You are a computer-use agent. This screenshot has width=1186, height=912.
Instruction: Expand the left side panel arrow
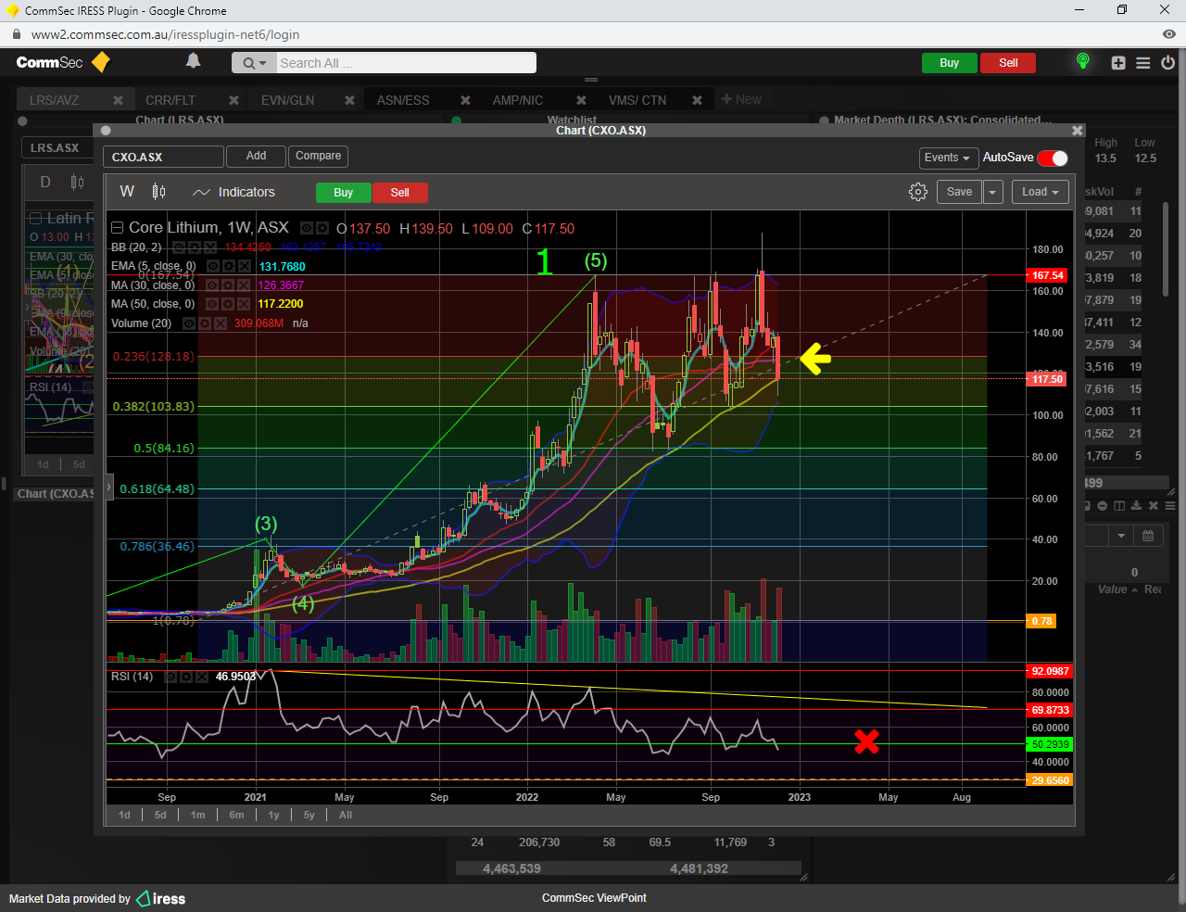pos(109,487)
